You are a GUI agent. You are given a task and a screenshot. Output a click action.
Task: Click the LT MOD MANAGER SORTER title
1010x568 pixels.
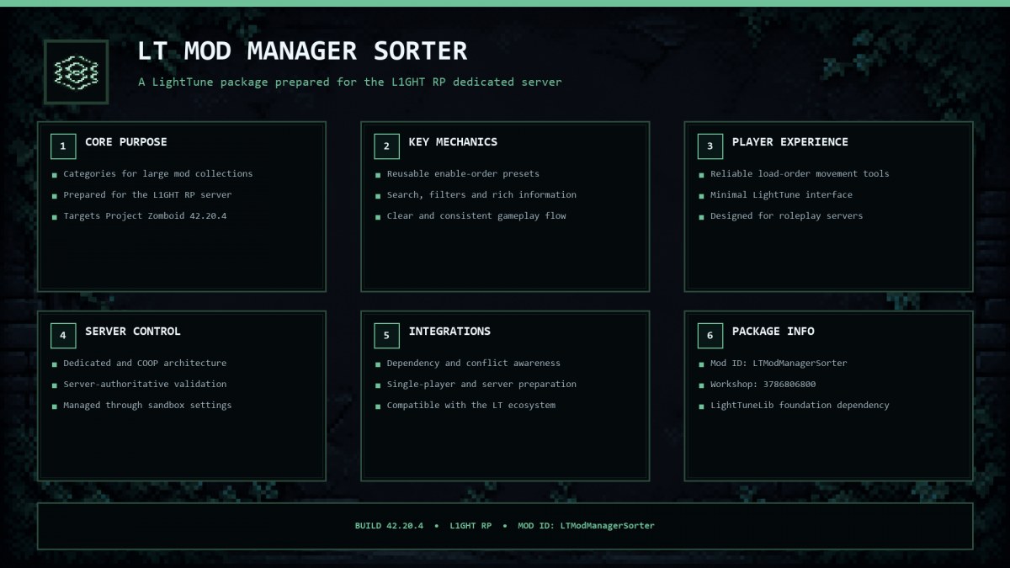coord(302,51)
